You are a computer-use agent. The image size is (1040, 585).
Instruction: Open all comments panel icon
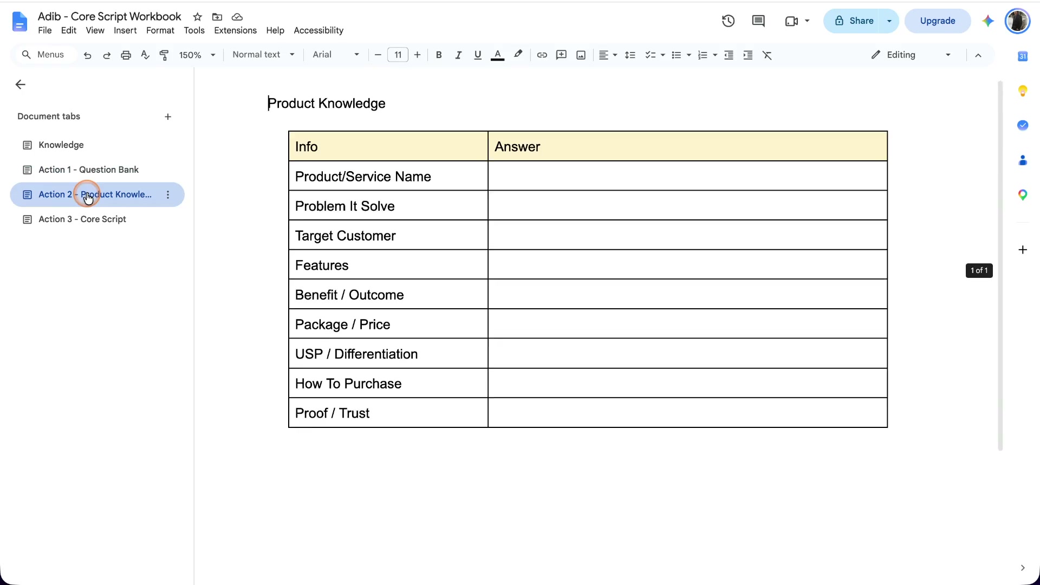pyautogui.click(x=758, y=21)
